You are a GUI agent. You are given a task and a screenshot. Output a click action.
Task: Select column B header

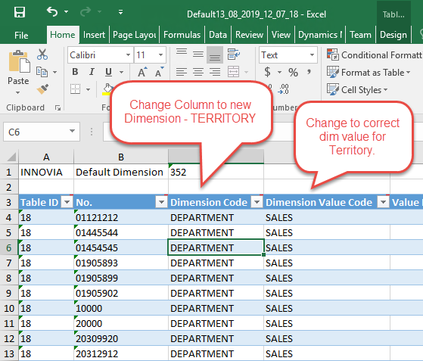click(x=121, y=157)
